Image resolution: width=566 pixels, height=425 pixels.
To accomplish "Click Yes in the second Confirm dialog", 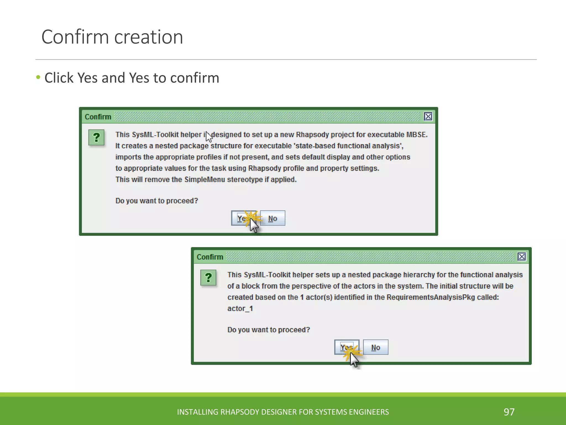I will pos(347,347).
